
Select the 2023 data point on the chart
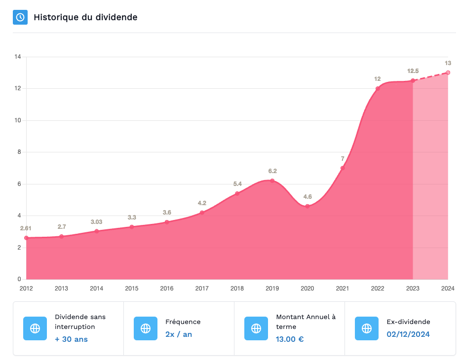413,80
